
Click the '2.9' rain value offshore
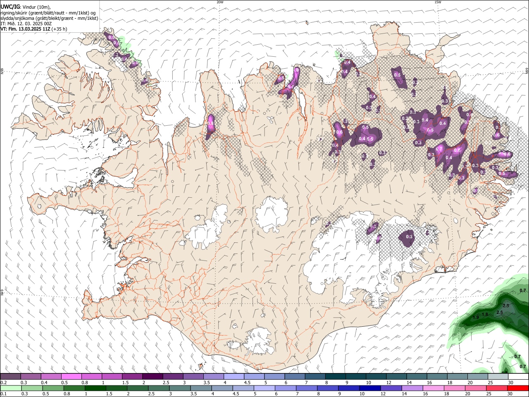(x=507, y=305)
